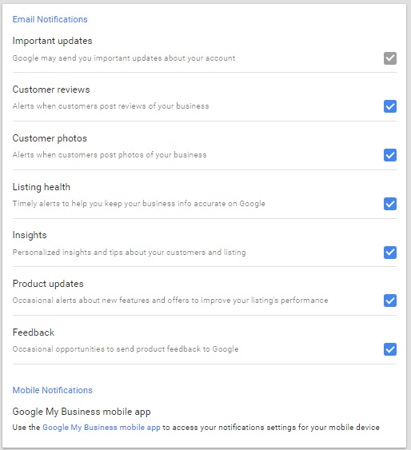
Task: Turn off the Listing health alerts checkbox
Action: pyautogui.click(x=390, y=204)
